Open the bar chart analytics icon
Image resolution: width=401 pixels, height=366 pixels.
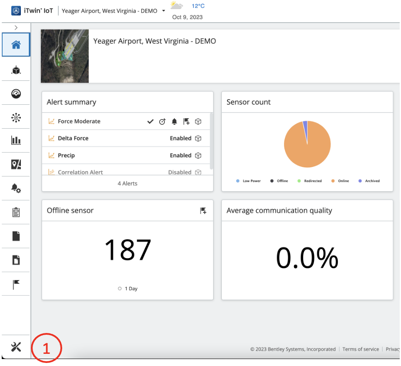(x=16, y=140)
